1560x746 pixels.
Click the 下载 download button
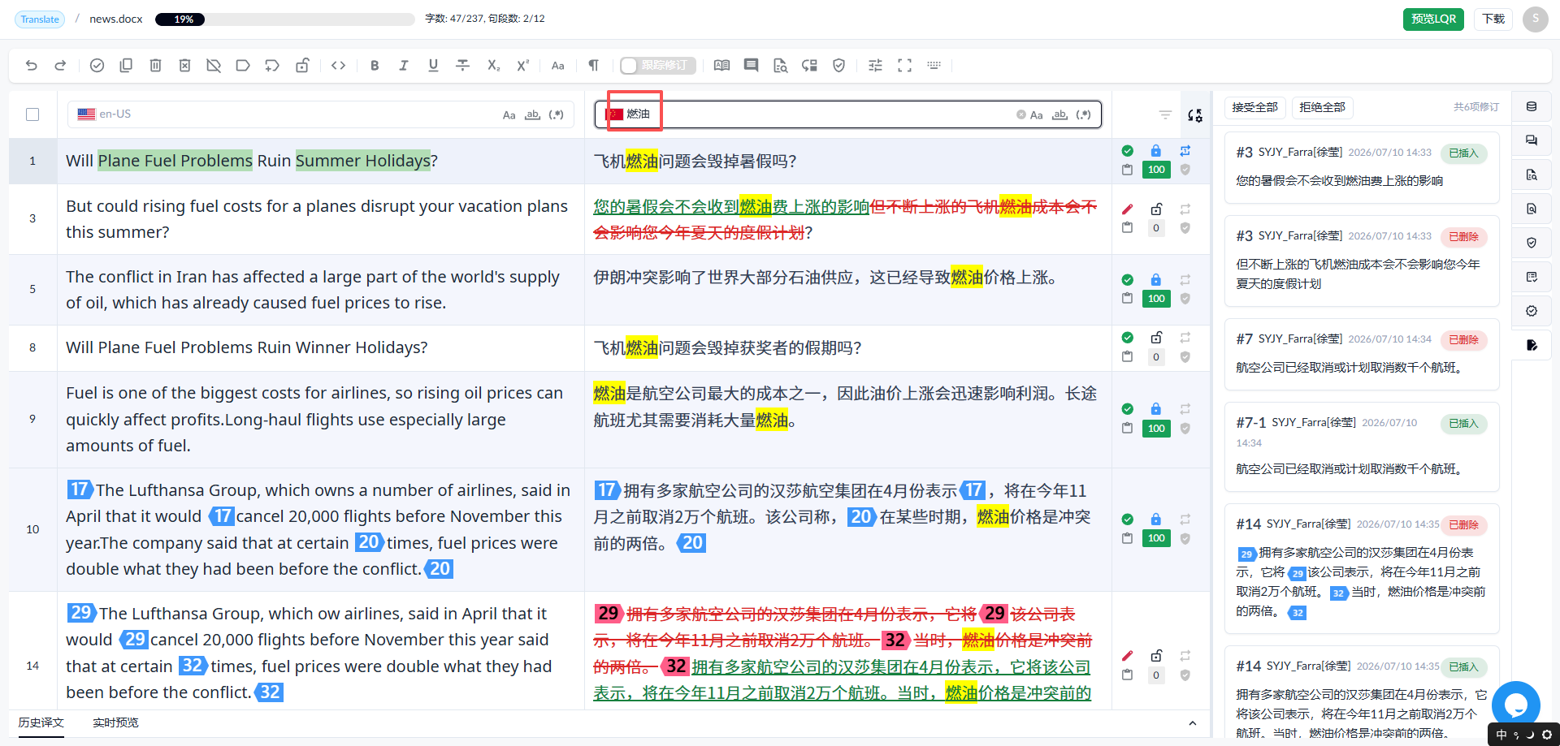tap(1493, 19)
